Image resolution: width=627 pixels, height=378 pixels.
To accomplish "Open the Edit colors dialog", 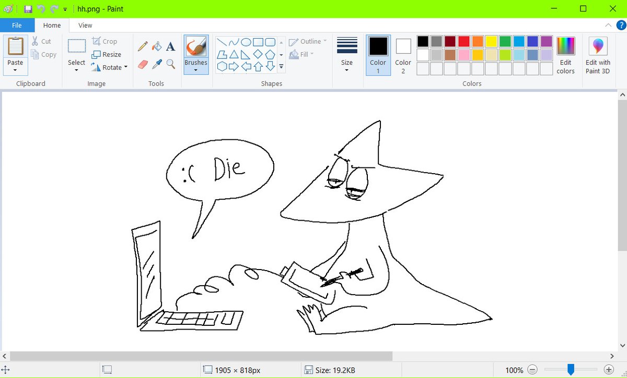I will point(565,55).
